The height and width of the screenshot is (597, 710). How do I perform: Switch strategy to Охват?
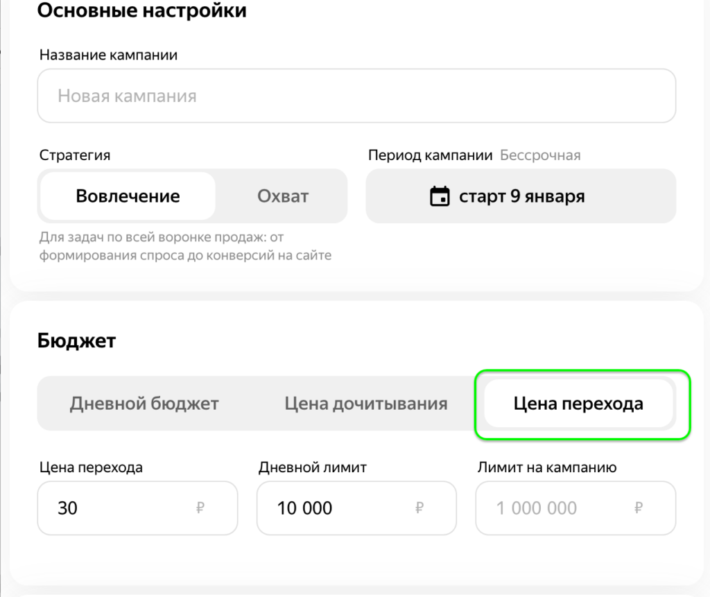pyautogui.click(x=282, y=196)
